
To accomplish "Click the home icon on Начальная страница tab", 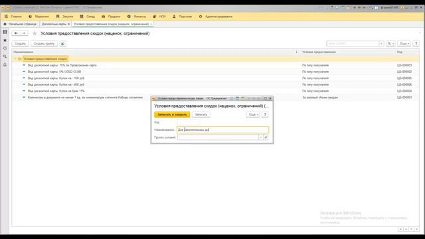I will (5, 24).
